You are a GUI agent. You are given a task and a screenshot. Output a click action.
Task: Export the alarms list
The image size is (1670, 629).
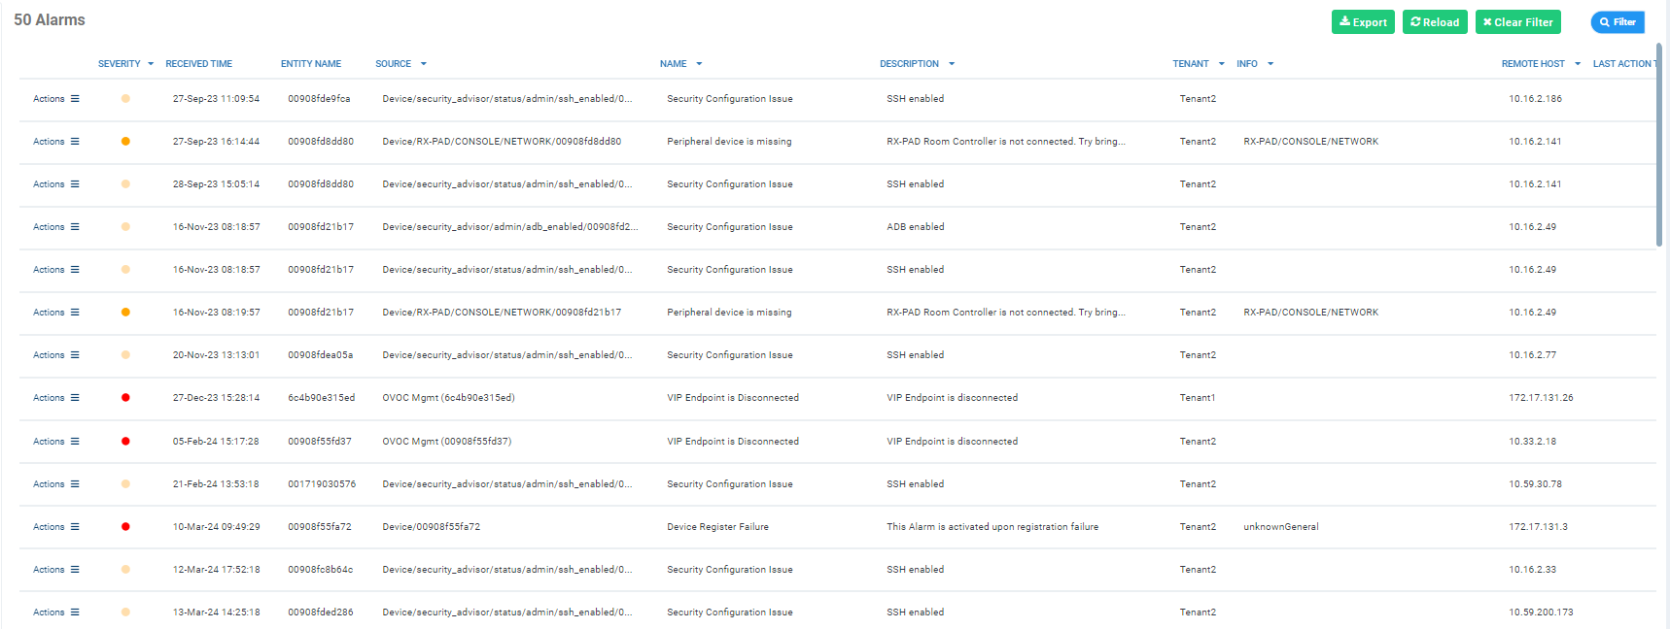click(x=1362, y=22)
